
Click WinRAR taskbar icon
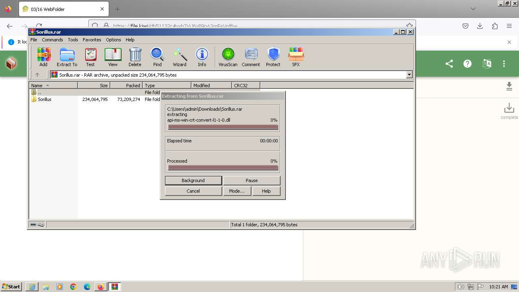click(x=115, y=287)
